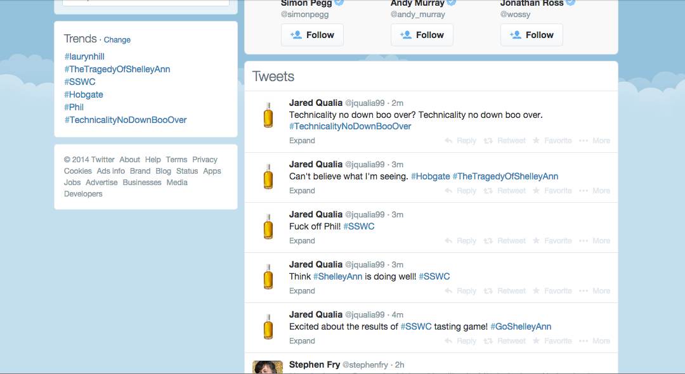Follow Andy Murray

click(422, 35)
